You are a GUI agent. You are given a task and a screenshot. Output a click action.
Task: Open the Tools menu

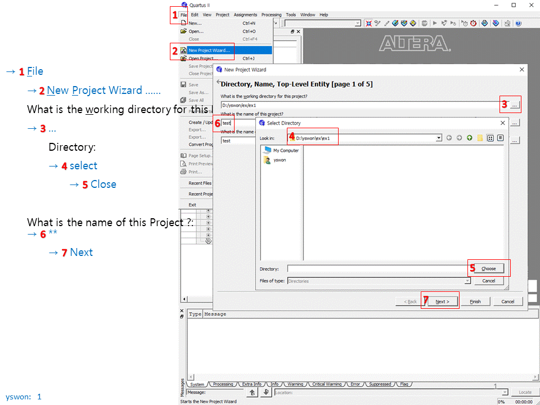[x=291, y=15]
